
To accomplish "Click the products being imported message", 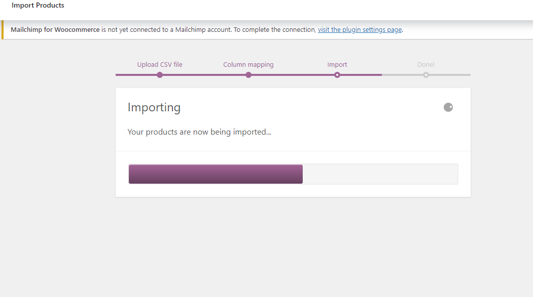I will [199, 132].
